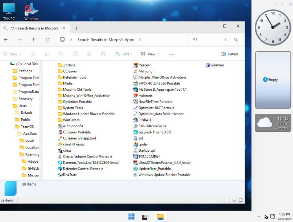Viewport: 293px width, 222px height.
Task: Select the Defender Tools folder
Action: pyautogui.click(x=72, y=77)
